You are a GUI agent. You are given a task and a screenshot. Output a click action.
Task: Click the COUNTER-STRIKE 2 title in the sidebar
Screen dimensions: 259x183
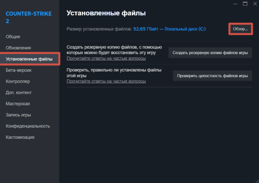pyautogui.click(x=29, y=17)
